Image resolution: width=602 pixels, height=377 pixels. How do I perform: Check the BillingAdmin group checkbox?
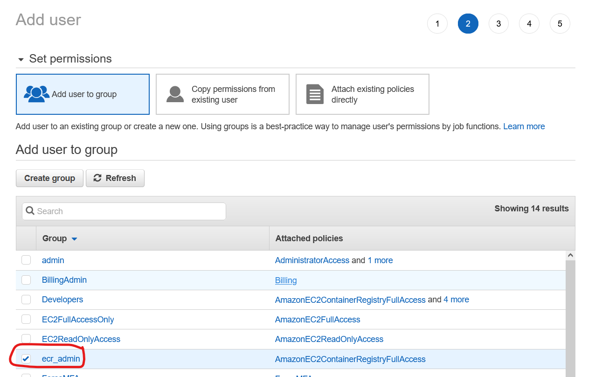(26, 280)
